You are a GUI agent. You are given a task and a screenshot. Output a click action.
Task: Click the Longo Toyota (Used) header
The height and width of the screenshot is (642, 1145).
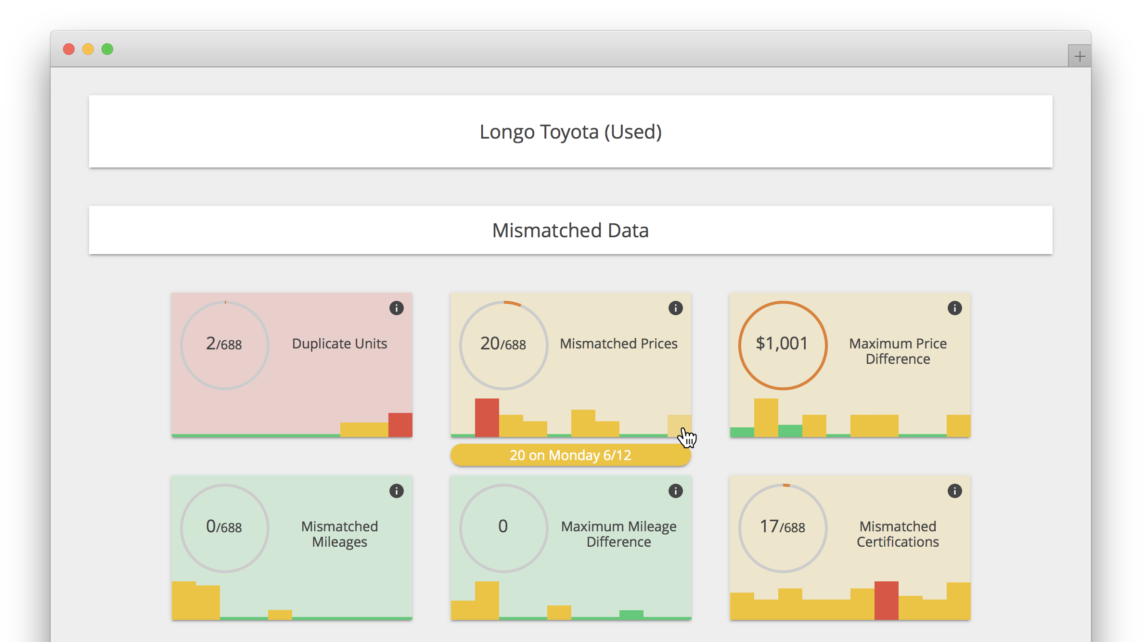coord(571,131)
